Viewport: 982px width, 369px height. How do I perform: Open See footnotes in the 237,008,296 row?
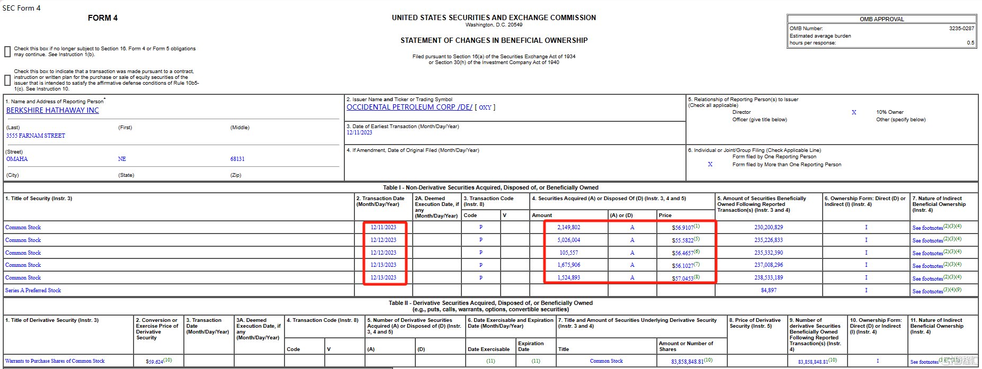tap(927, 266)
